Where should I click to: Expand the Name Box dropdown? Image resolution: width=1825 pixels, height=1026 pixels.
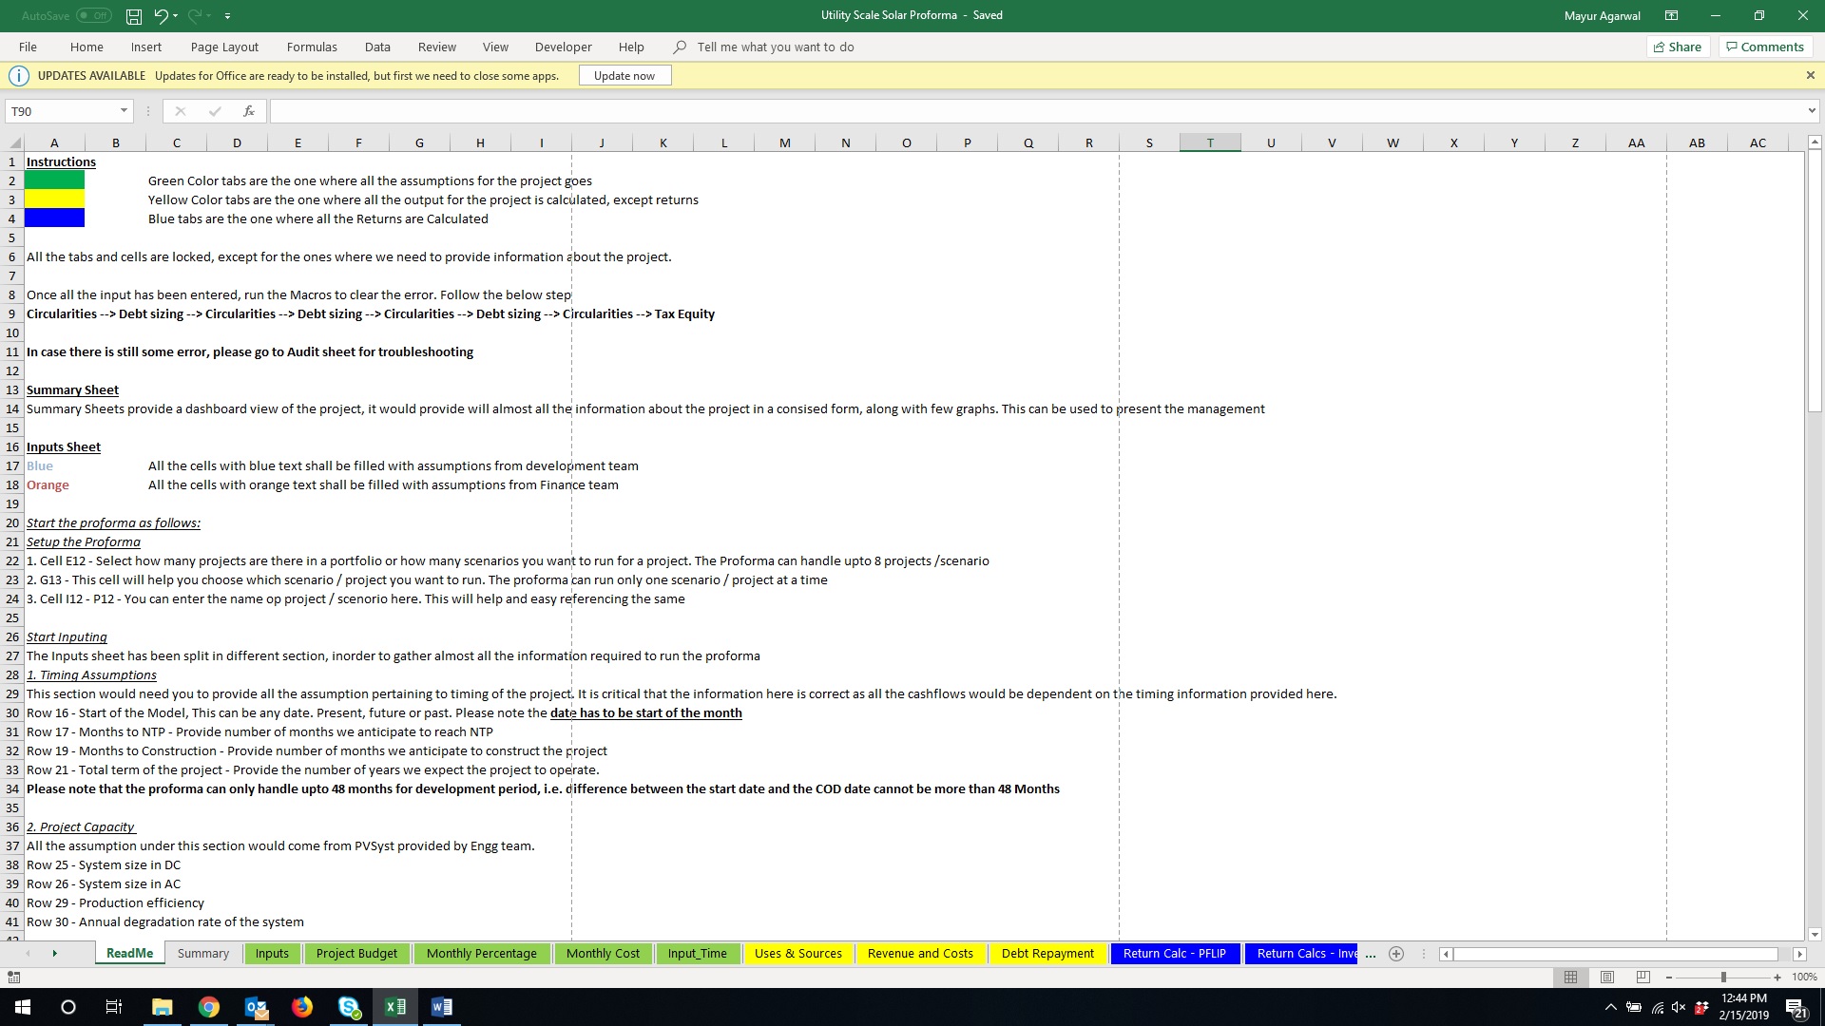tap(124, 111)
